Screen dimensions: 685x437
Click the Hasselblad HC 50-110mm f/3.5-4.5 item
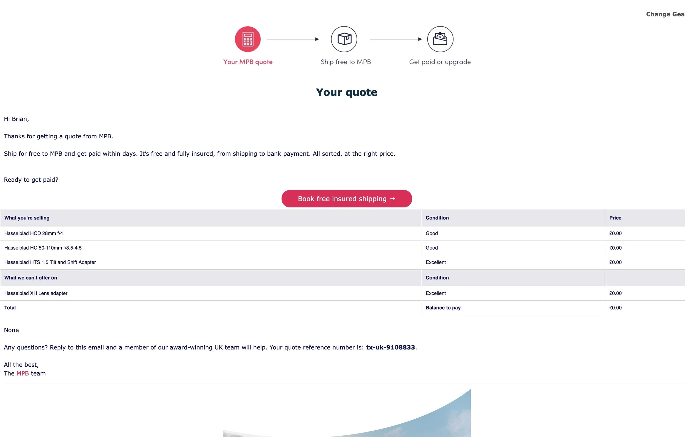pyautogui.click(x=43, y=248)
